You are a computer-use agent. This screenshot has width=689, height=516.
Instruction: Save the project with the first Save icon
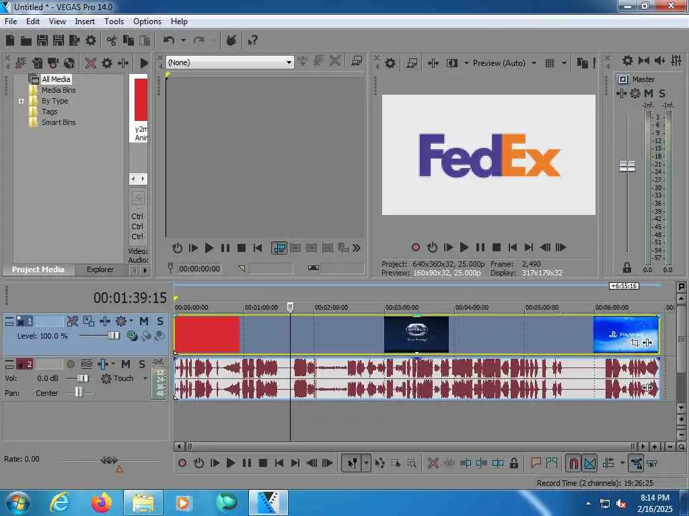[x=42, y=41]
